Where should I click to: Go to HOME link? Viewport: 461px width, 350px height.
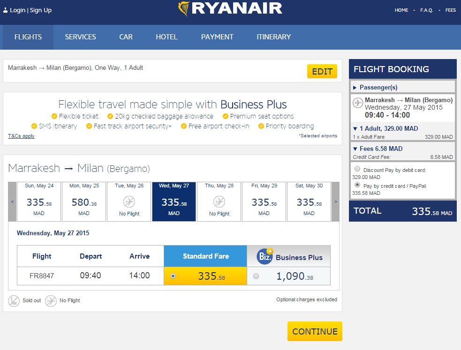click(401, 10)
